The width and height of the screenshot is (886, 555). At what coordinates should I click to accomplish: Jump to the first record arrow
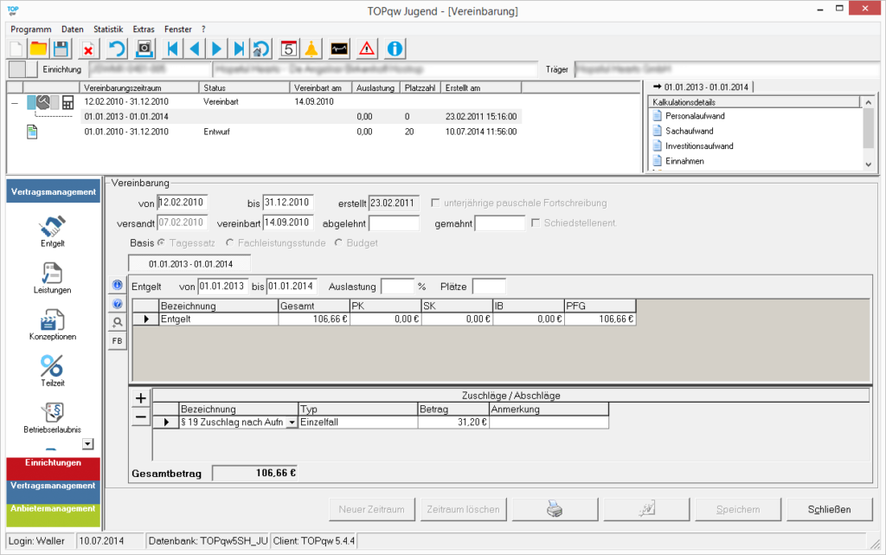pyautogui.click(x=173, y=48)
